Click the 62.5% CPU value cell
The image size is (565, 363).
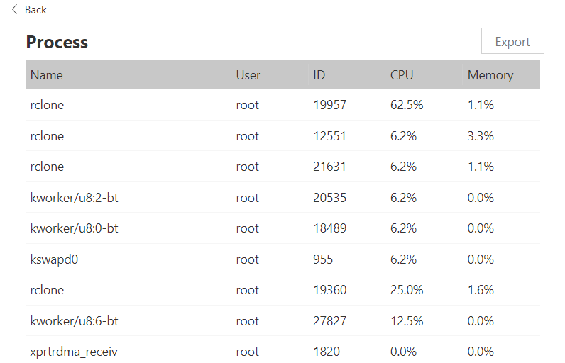click(407, 105)
